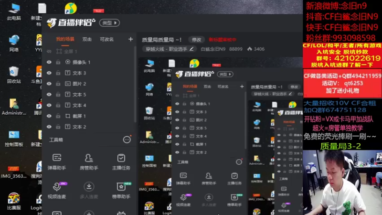
Task: Open the 房管助手 tool in main window
Action: (89, 161)
